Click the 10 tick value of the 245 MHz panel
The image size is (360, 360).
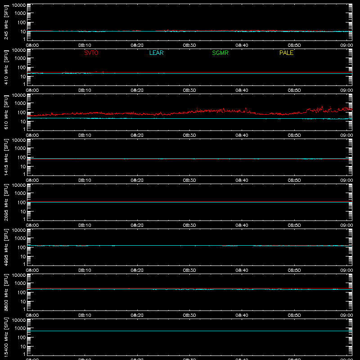[23, 31]
